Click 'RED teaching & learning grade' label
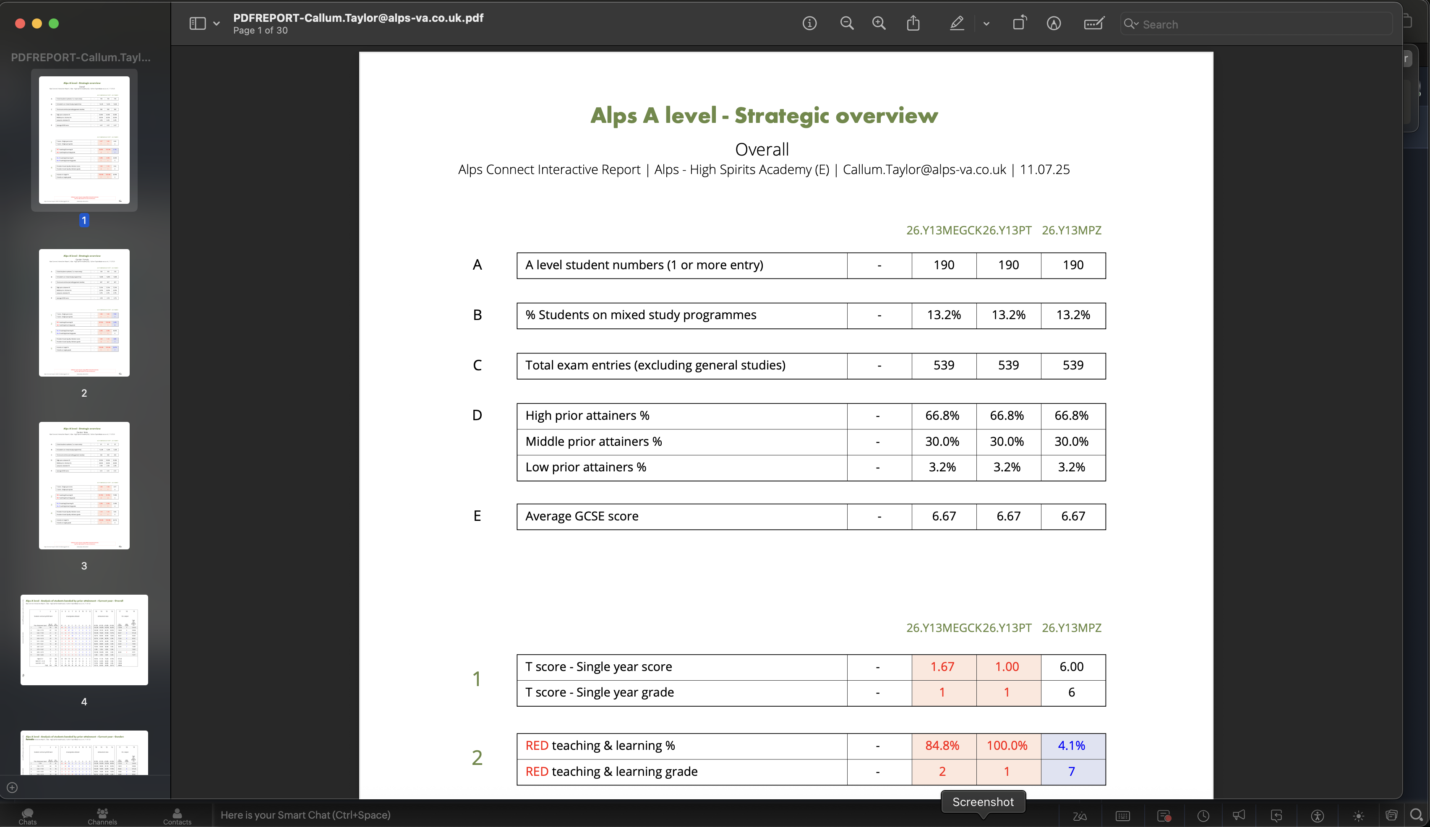The width and height of the screenshot is (1430, 827). 612,772
